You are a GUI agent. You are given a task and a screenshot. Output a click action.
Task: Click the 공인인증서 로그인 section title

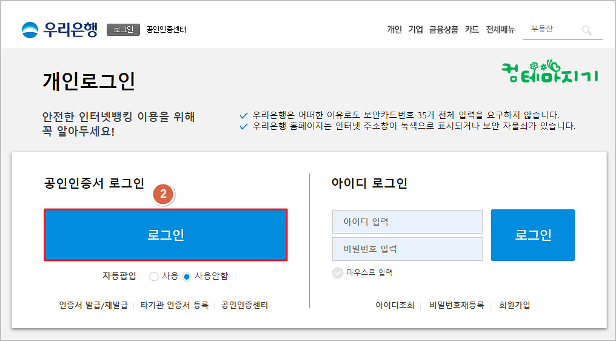(x=95, y=183)
